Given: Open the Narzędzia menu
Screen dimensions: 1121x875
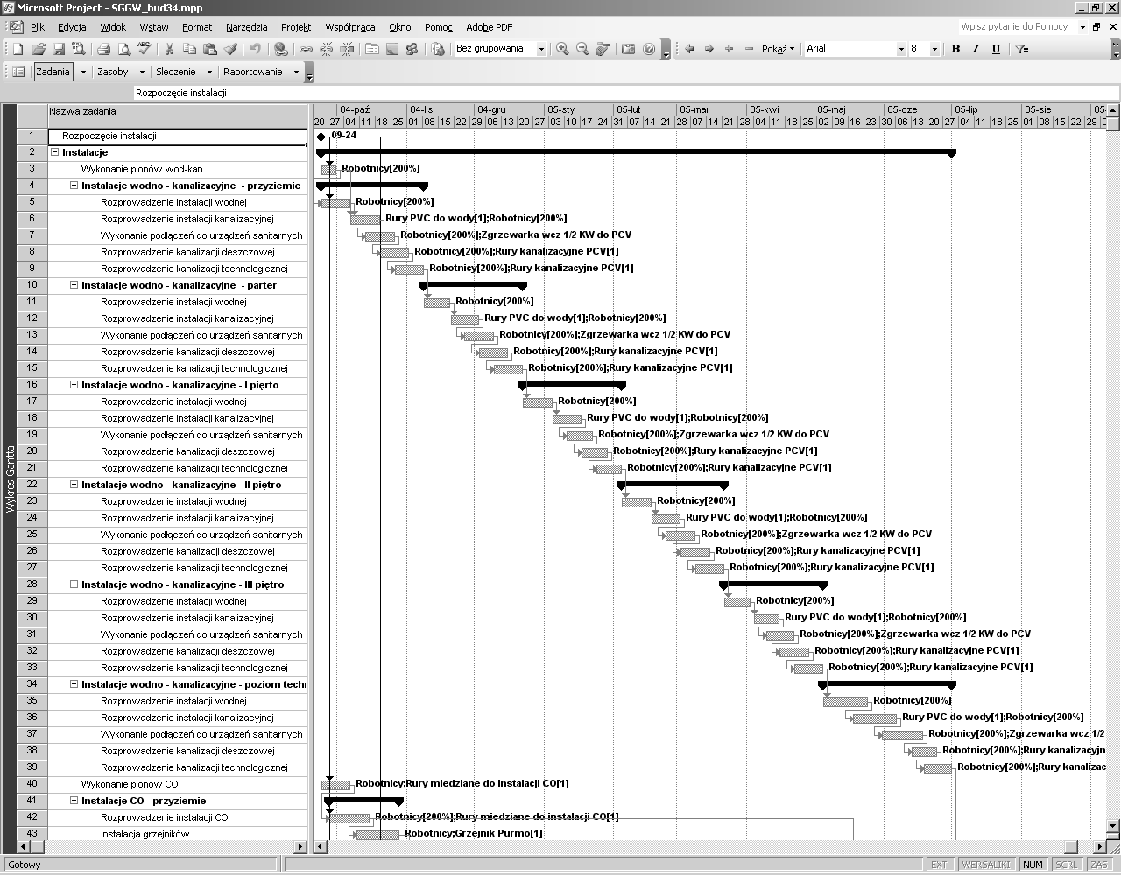Looking at the screenshot, I should 246,27.
